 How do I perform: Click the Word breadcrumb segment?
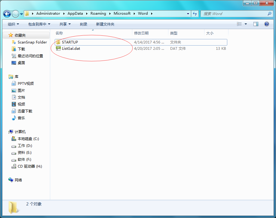pyautogui.click(x=143, y=13)
